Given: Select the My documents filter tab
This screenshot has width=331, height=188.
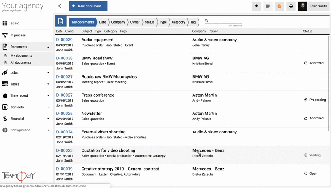Looking at the screenshot, I should [83, 22].
